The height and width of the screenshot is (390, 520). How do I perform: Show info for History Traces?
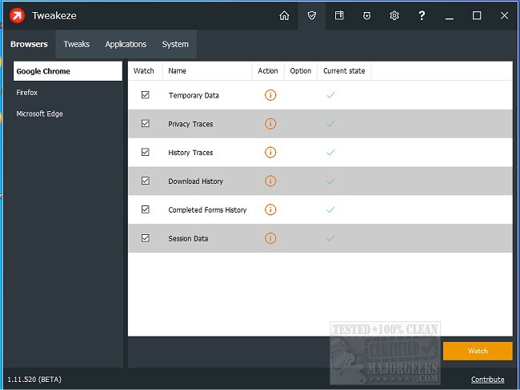point(270,153)
